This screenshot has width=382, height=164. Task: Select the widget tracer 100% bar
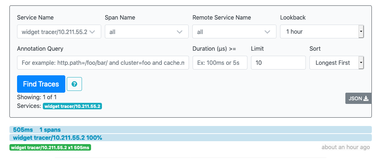click(190, 138)
